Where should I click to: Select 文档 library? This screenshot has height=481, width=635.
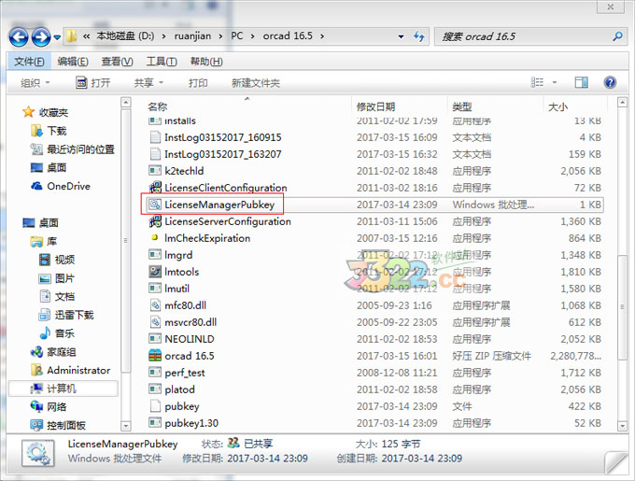(64, 297)
